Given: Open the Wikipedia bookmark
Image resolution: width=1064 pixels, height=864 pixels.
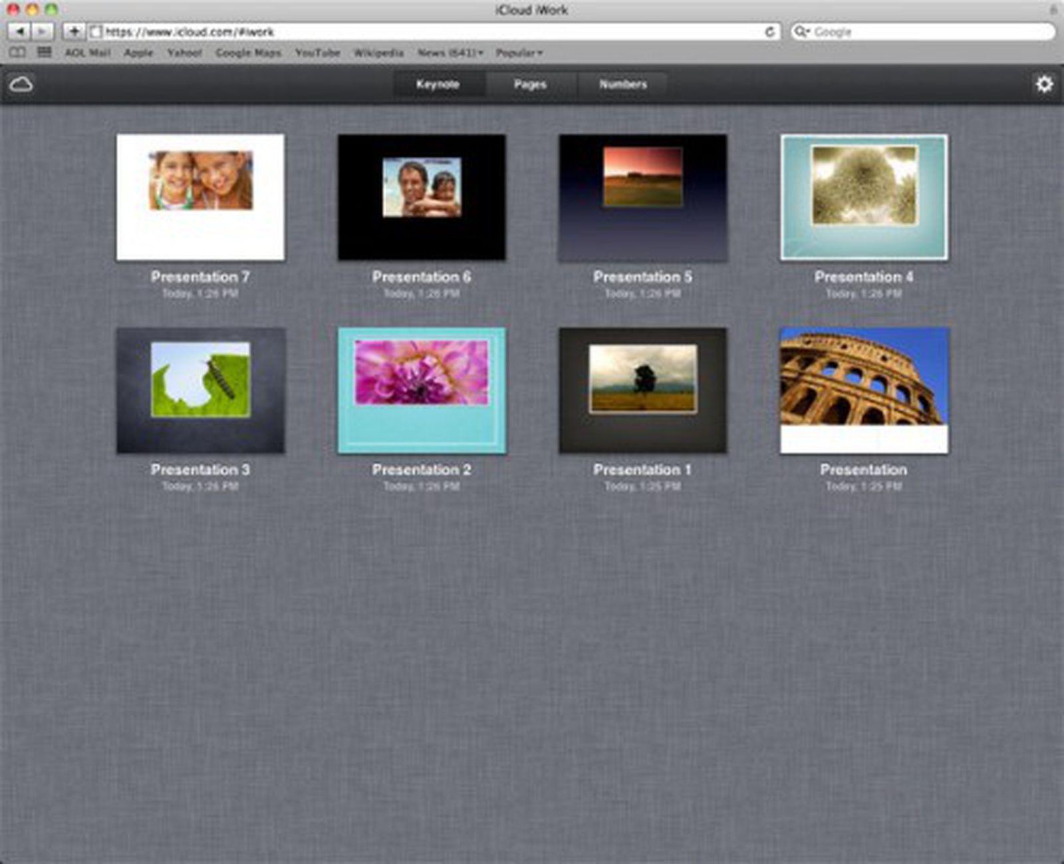Looking at the screenshot, I should point(378,53).
